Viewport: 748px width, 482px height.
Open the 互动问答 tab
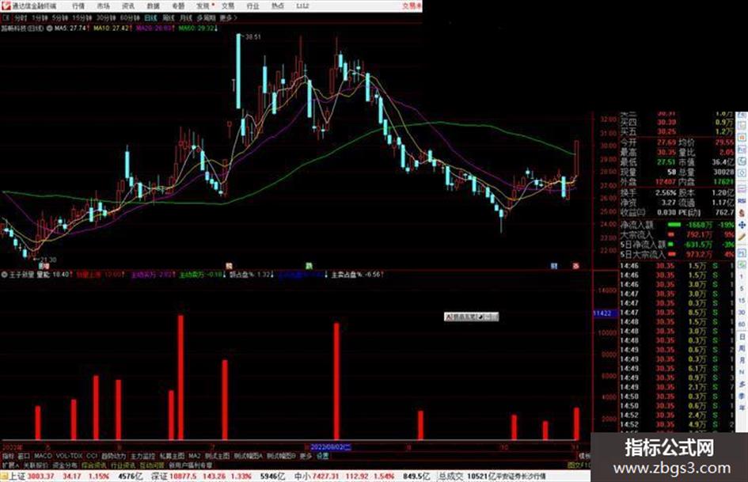pyautogui.click(x=152, y=465)
